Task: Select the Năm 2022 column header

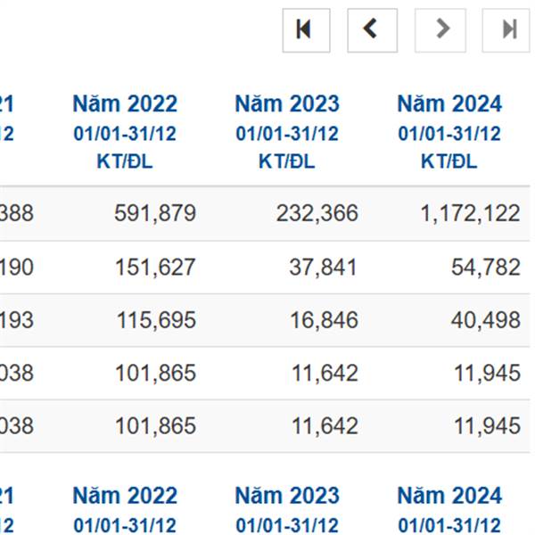Action: coord(125,103)
